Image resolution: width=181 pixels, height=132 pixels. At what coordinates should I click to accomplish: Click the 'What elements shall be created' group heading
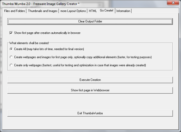(29, 43)
